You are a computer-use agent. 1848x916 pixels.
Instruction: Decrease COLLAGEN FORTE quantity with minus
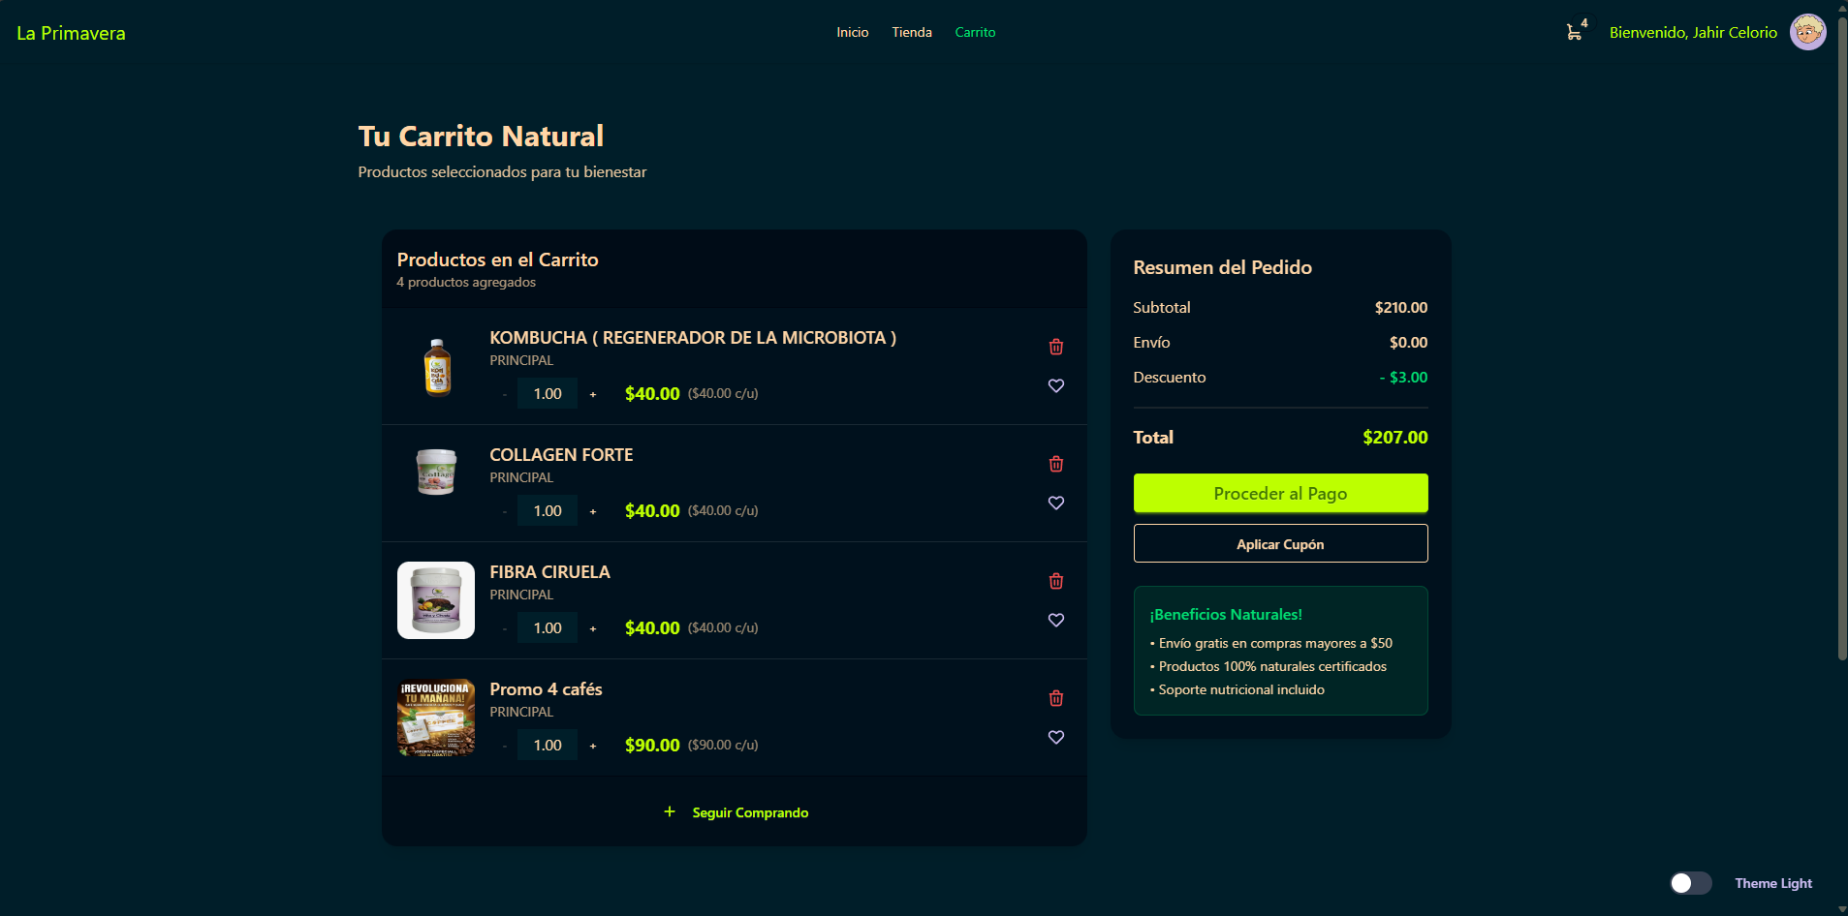pyautogui.click(x=504, y=511)
